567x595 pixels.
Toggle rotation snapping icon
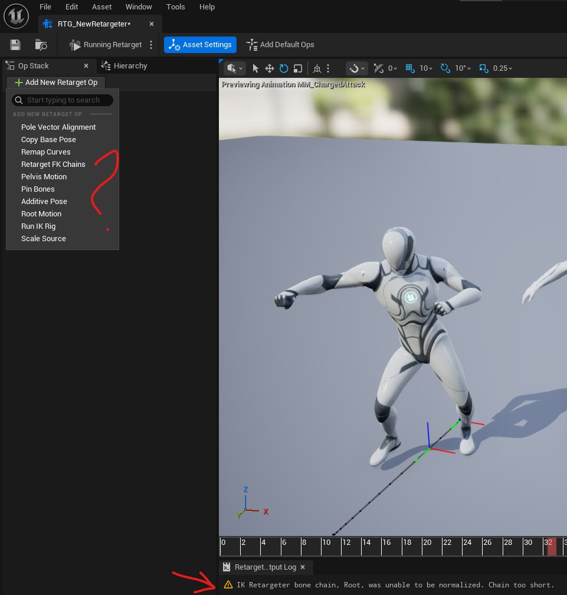click(445, 68)
